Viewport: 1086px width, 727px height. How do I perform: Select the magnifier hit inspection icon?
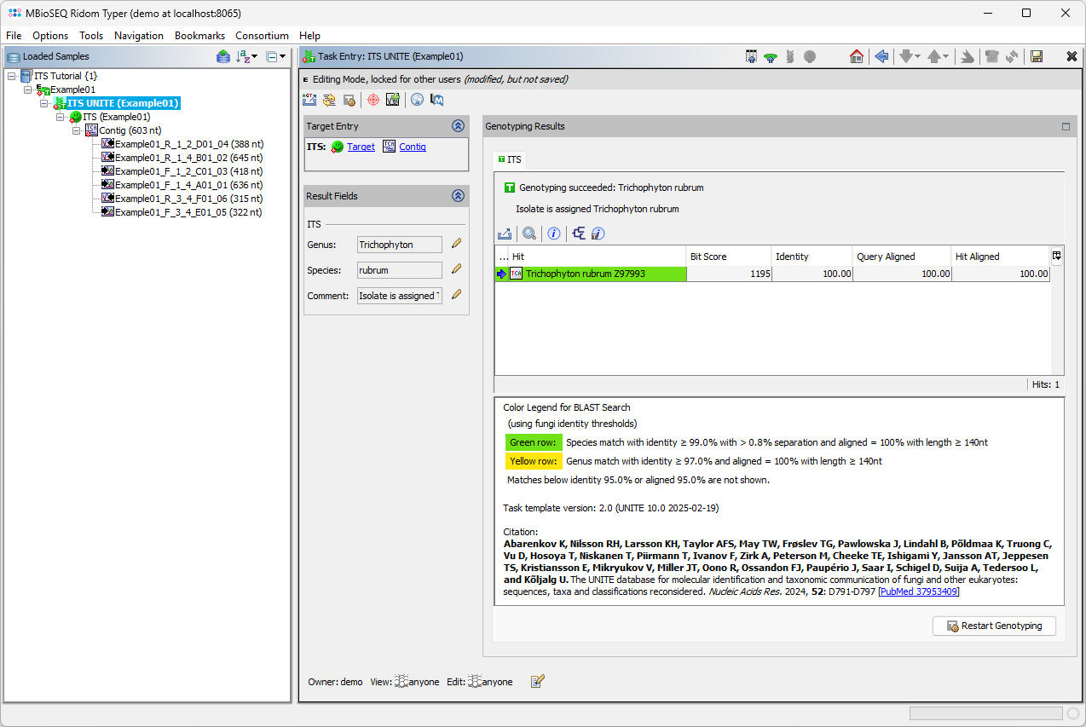coord(529,233)
